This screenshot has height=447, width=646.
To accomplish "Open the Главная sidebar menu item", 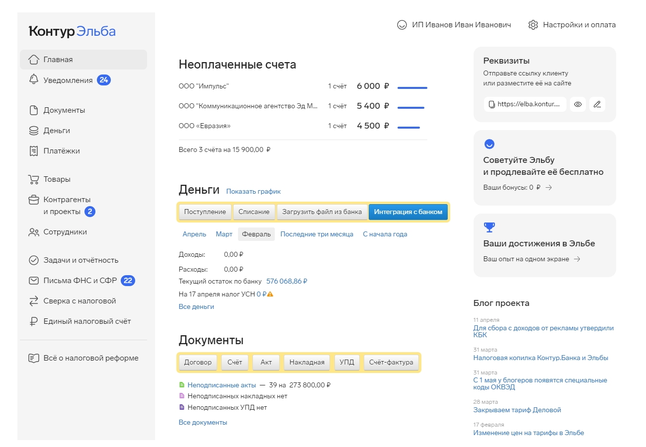I will click(83, 60).
